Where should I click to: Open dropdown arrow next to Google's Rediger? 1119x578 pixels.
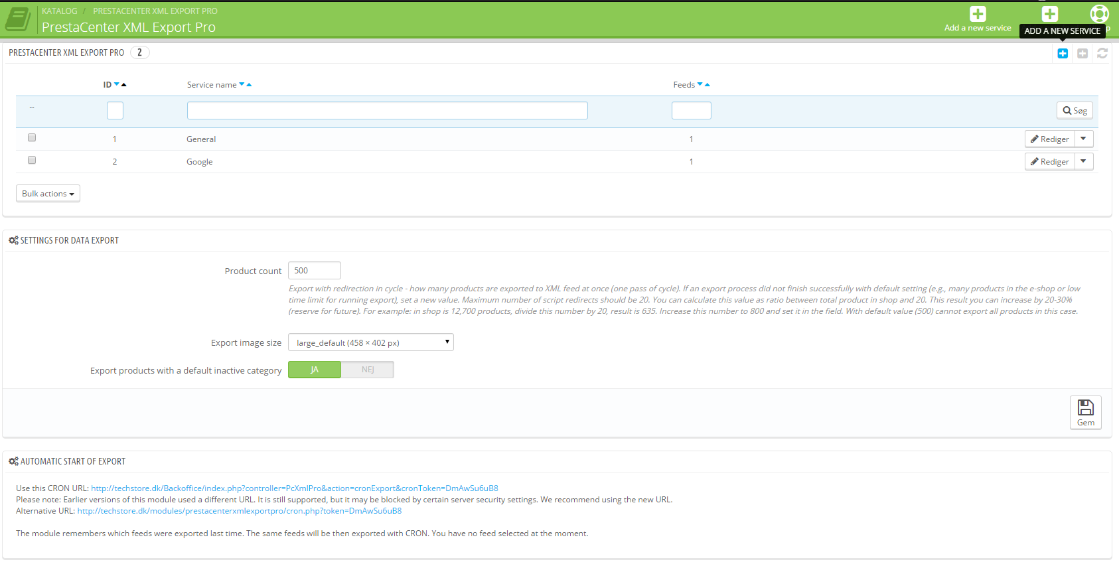1084,161
